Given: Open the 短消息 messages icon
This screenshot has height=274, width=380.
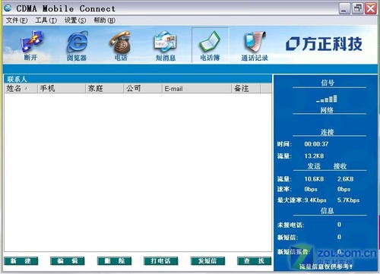Looking at the screenshot, I should 166,46.
